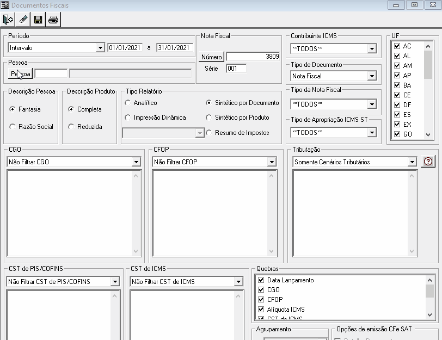
Task: Open the Somente Cenários Tributários dropdown
Action: pyautogui.click(x=412, y=162)
